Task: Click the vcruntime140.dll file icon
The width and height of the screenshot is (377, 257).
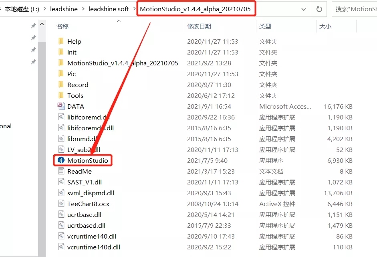Action: tap(61, 236)
